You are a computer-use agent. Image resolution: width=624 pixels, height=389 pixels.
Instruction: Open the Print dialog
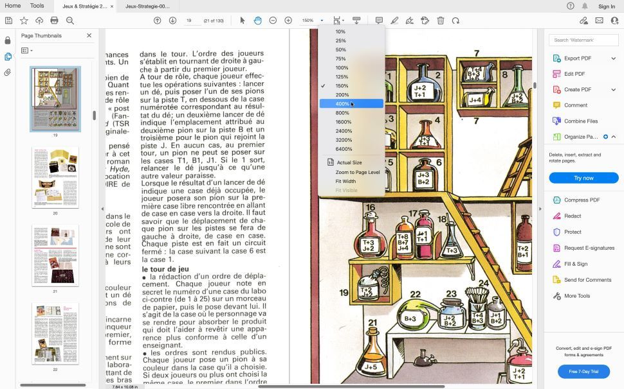pos(54,20)
